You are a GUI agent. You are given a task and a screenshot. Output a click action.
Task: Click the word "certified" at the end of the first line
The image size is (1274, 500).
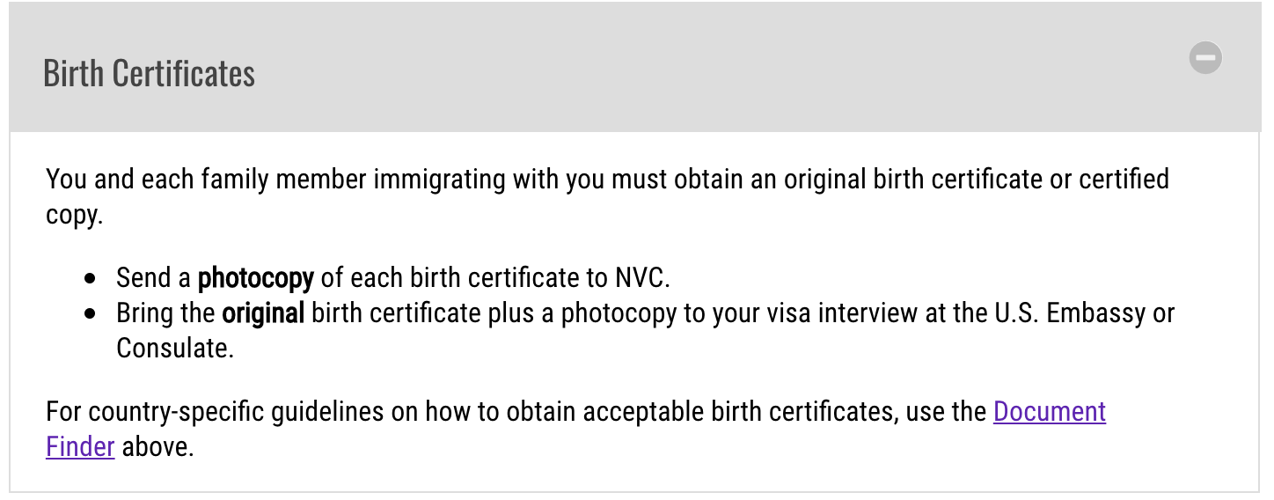1124,180
